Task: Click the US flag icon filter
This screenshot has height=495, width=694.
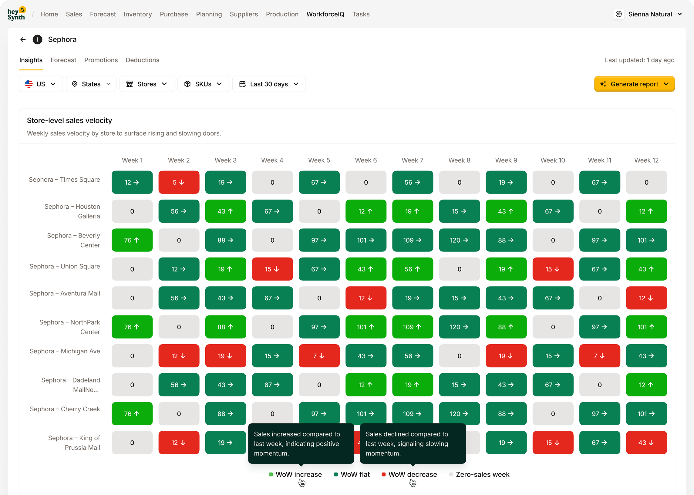Action: pos(29,84)
